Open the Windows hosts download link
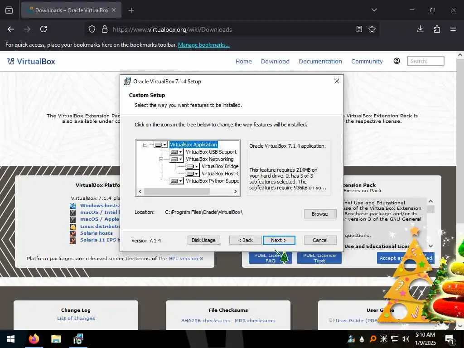This screenshot has width=464, height=348. coord(99,205)
